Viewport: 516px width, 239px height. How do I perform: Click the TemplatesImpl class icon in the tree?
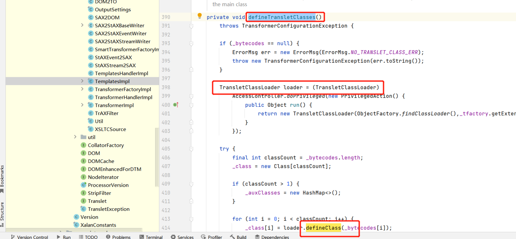(x=90, y=81)
